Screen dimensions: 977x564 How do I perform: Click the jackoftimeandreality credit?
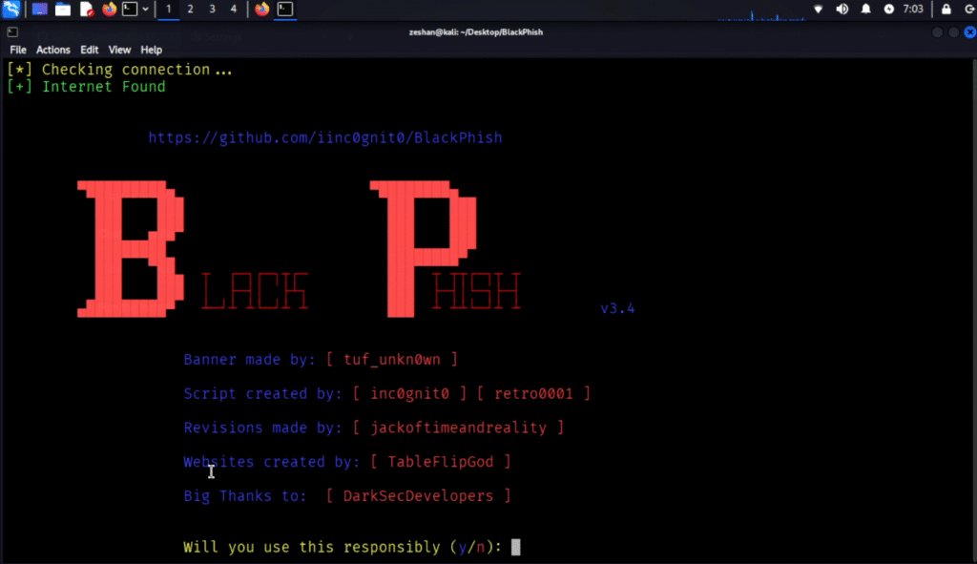(x=459, y=428)
